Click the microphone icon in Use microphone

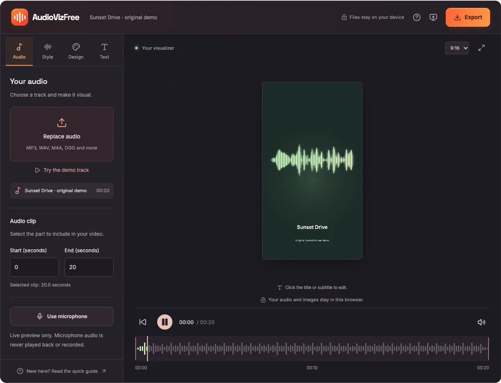tap(40, 316)
